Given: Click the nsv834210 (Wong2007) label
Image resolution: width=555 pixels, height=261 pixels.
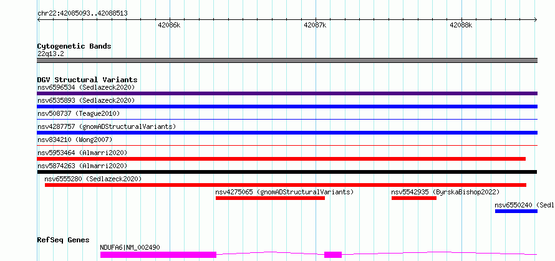Looking at the screenshot, I should pos(75,140).
